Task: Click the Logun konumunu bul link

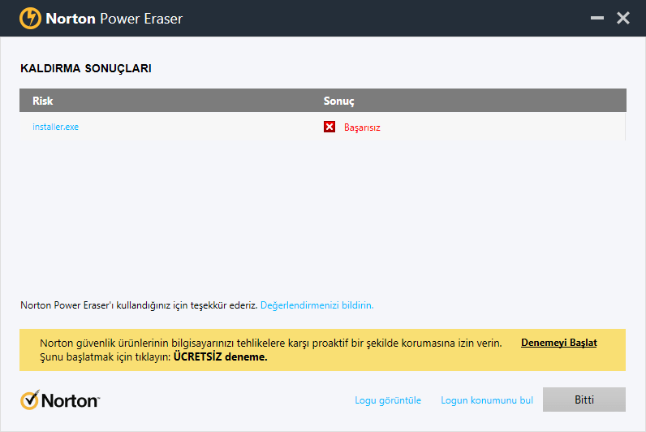Action: [487, 400]
